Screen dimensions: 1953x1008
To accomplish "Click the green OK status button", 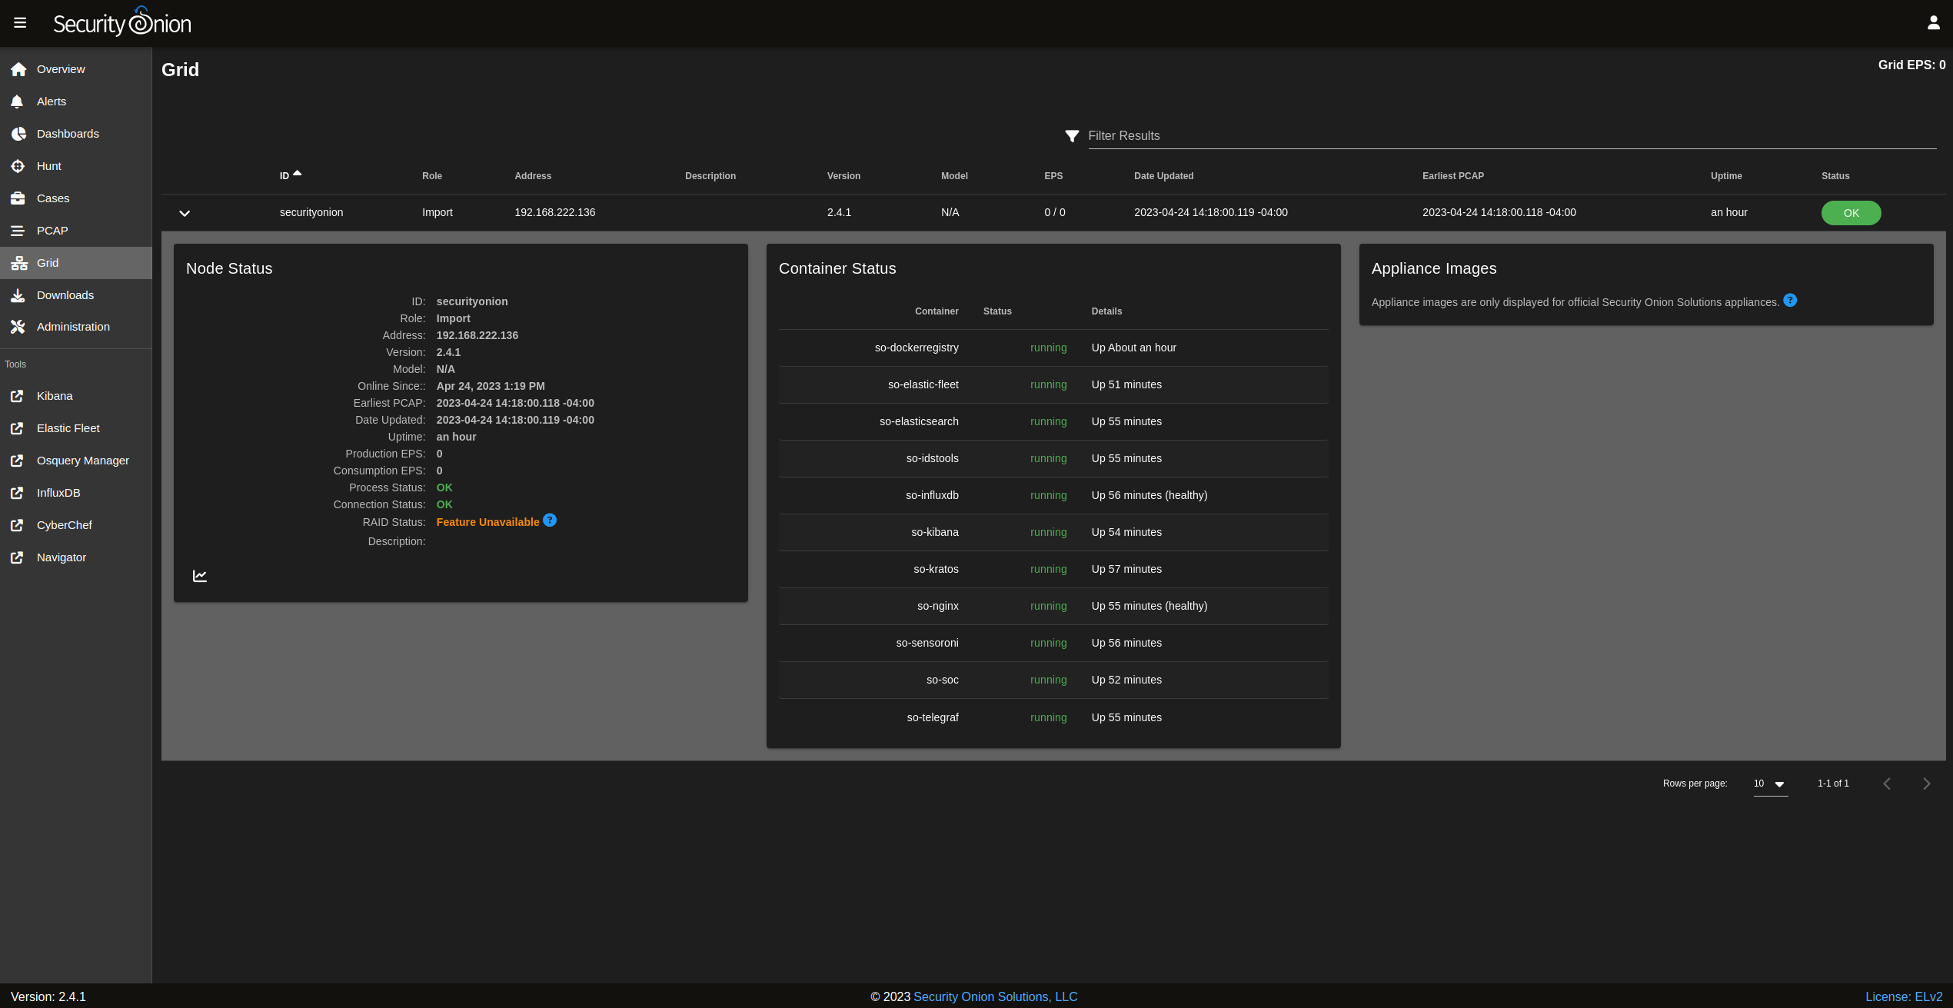I will tap(1851, 213).
